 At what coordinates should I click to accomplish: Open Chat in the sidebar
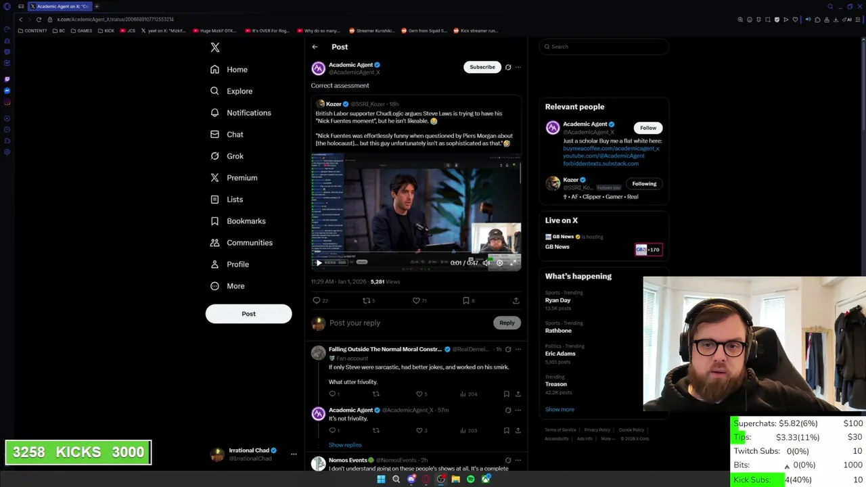(227, 135)
